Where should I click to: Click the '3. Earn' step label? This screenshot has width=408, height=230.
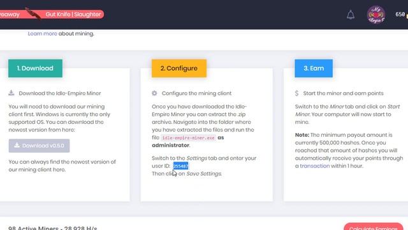click(x=314, y=68)
